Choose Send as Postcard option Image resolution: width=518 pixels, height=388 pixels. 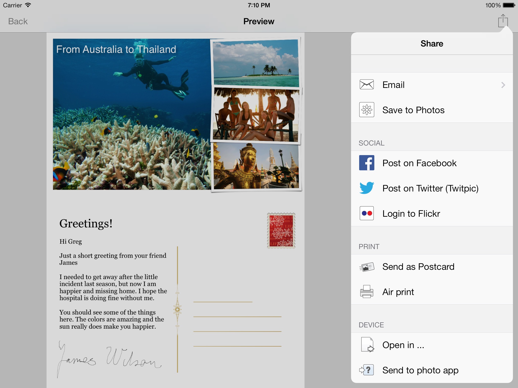(418, 267)
